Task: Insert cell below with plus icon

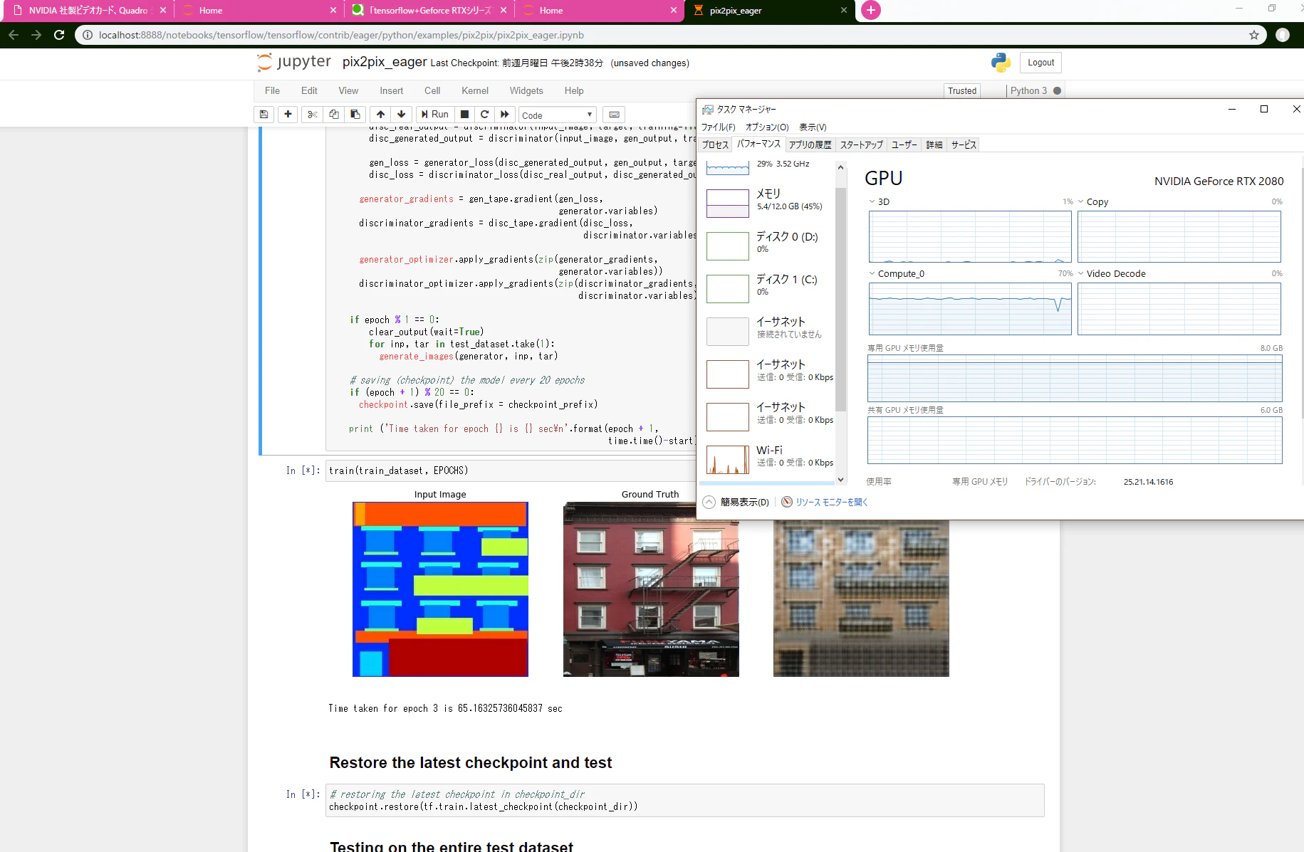Action: [x=288, y=115]
